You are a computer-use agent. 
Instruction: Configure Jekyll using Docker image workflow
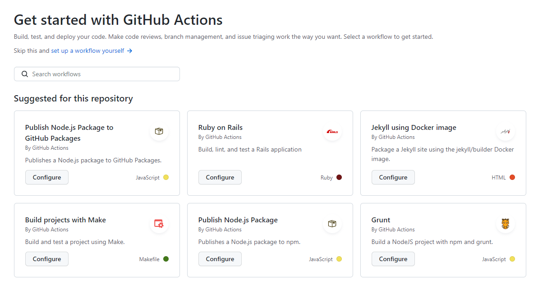click(x=393, y=177)
